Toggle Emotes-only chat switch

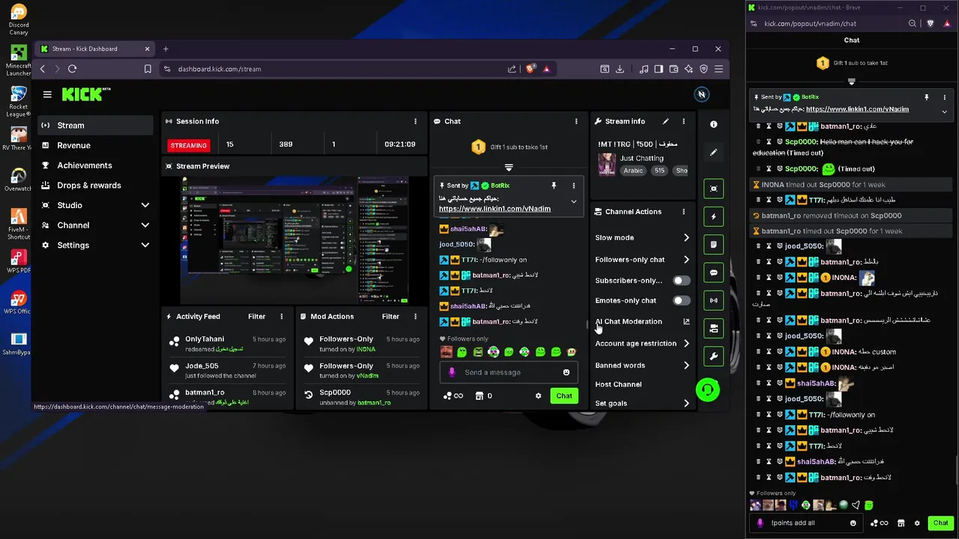pos(681,301)
